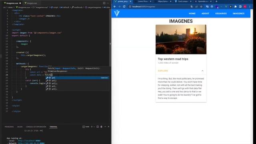Image resolution: width=256 pixels, height=144 pixels.
Task: Select the 'url);' autocomplete suggestion
Action: pyautogui.click(x=77, y=84)
